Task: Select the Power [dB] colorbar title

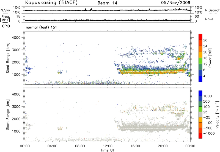Action: (x=210, y=58)
